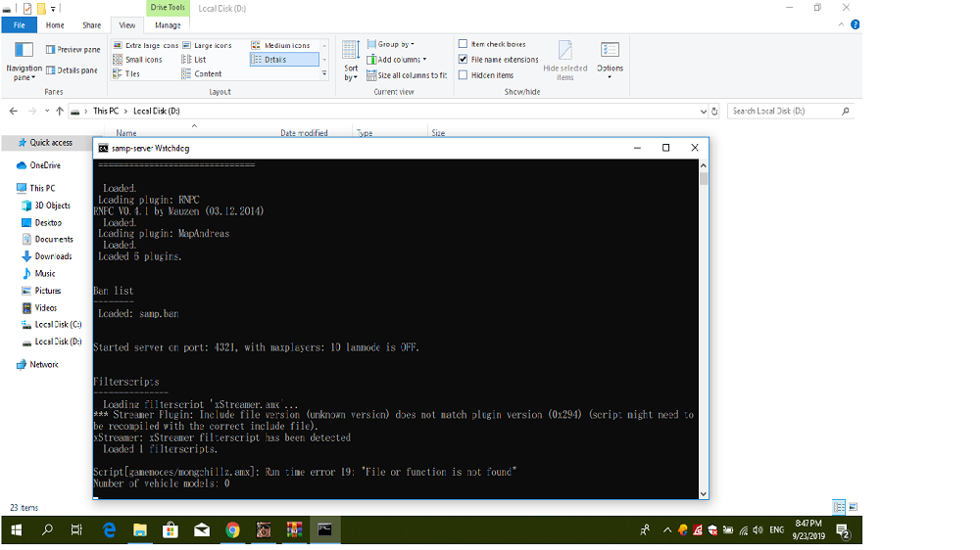Open the Options button
The width and height of the screenshot is (980, 550).
[610, 61]
